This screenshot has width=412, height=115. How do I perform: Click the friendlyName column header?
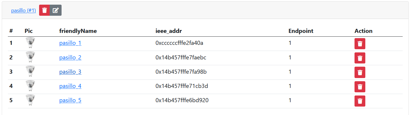(x=78, y=31)
